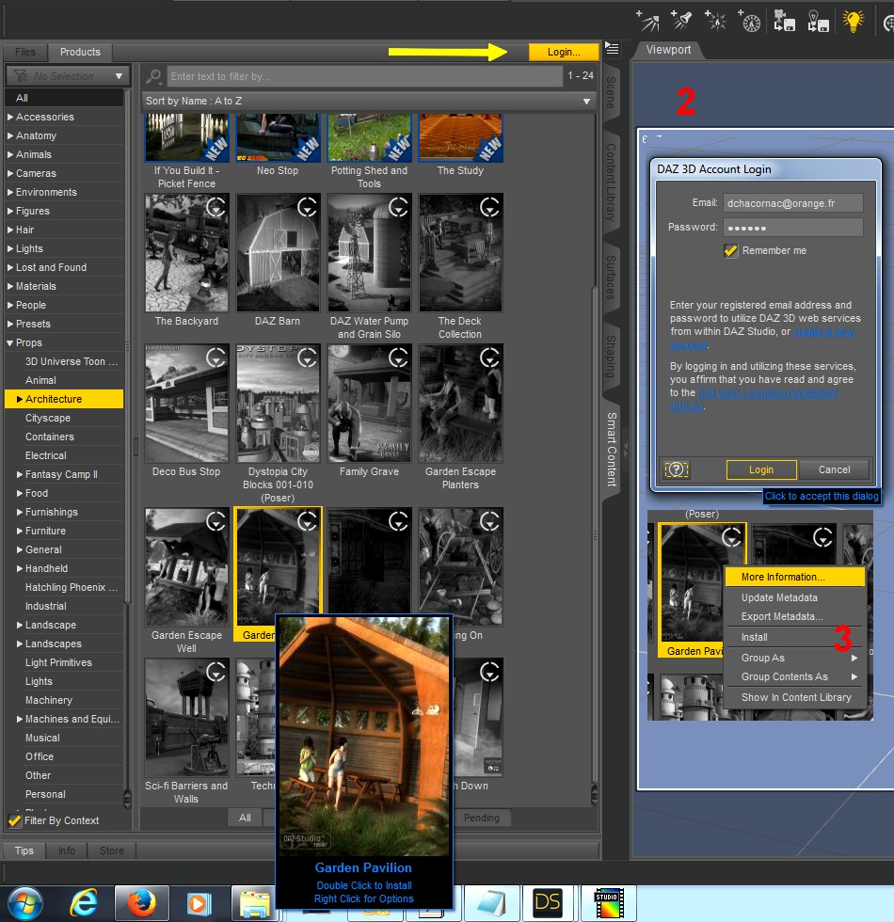Switch to DAZ Studio DS taskbar icon

[547, 903]
